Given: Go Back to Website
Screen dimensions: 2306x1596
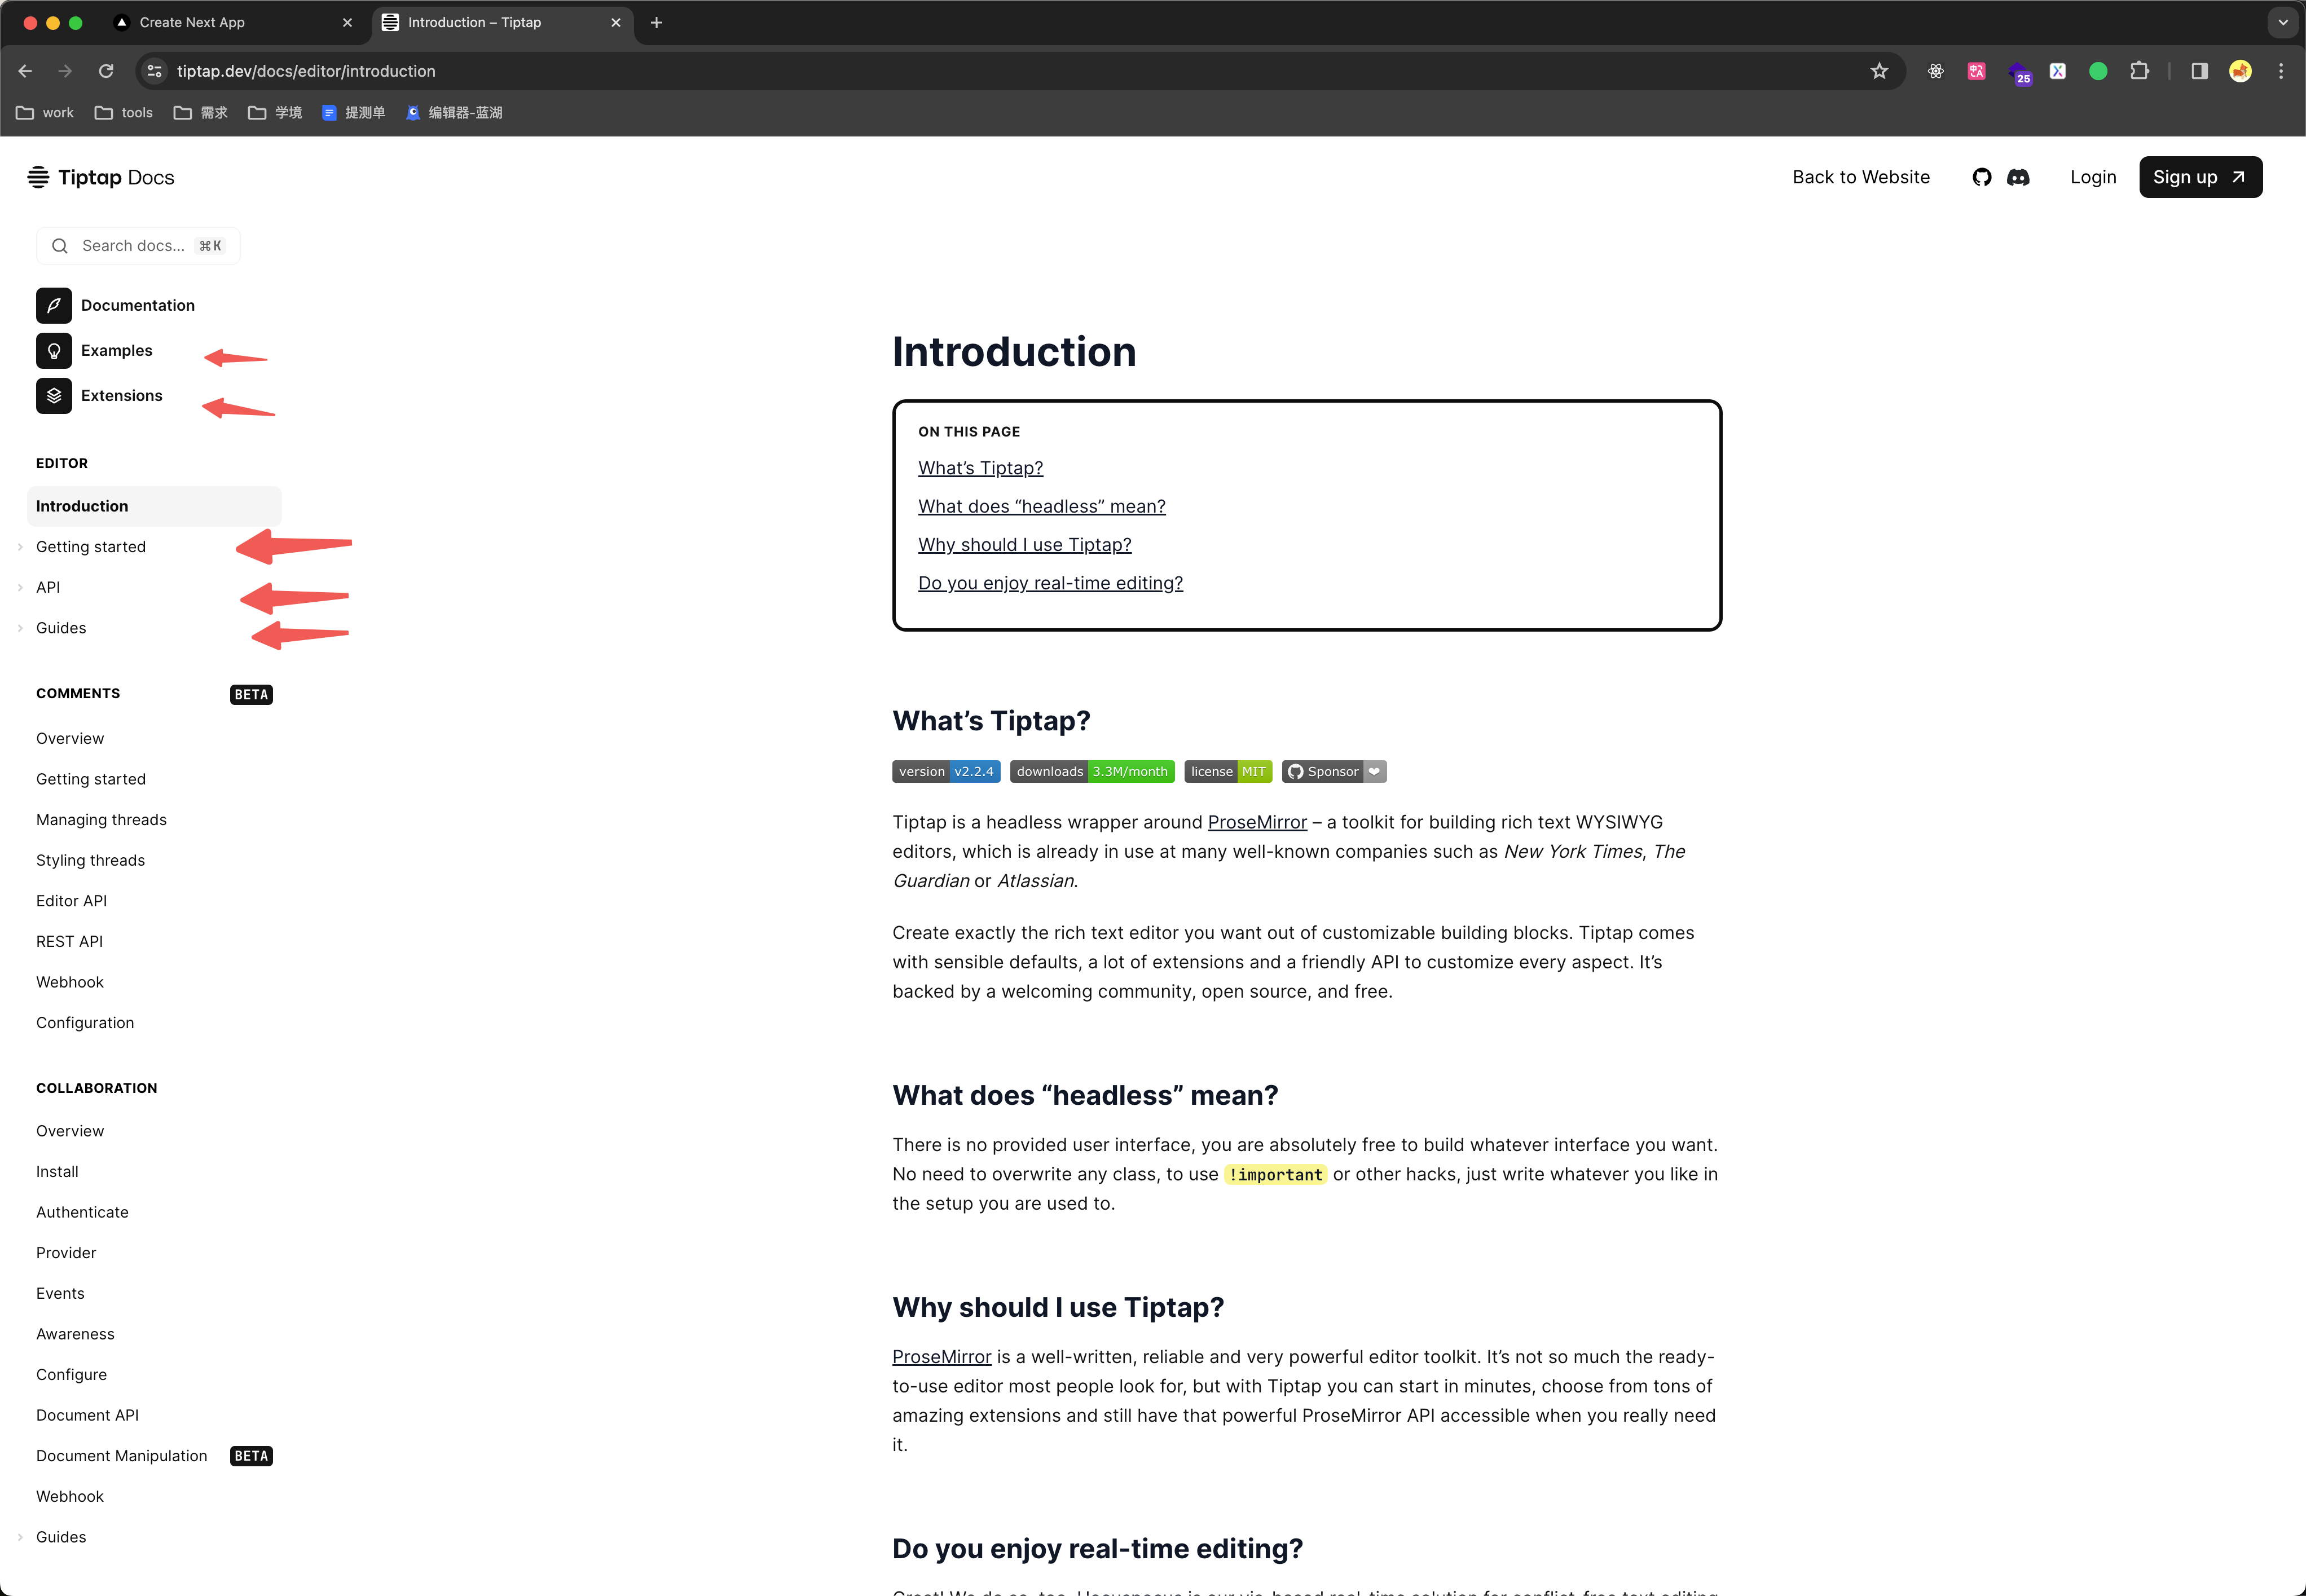Looking at the screenshot, I should (x=1861, y=177).
